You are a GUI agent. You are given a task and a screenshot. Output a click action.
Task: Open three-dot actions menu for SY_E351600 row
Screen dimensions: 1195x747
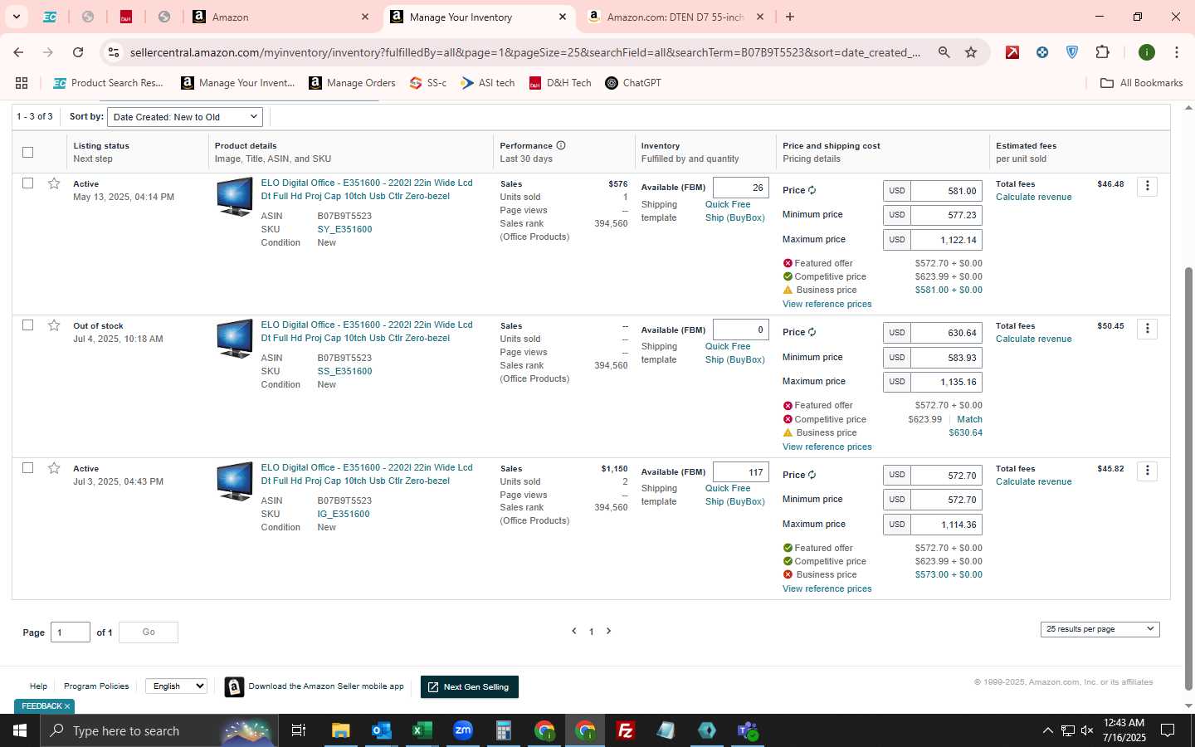(x=1147, y=186)
